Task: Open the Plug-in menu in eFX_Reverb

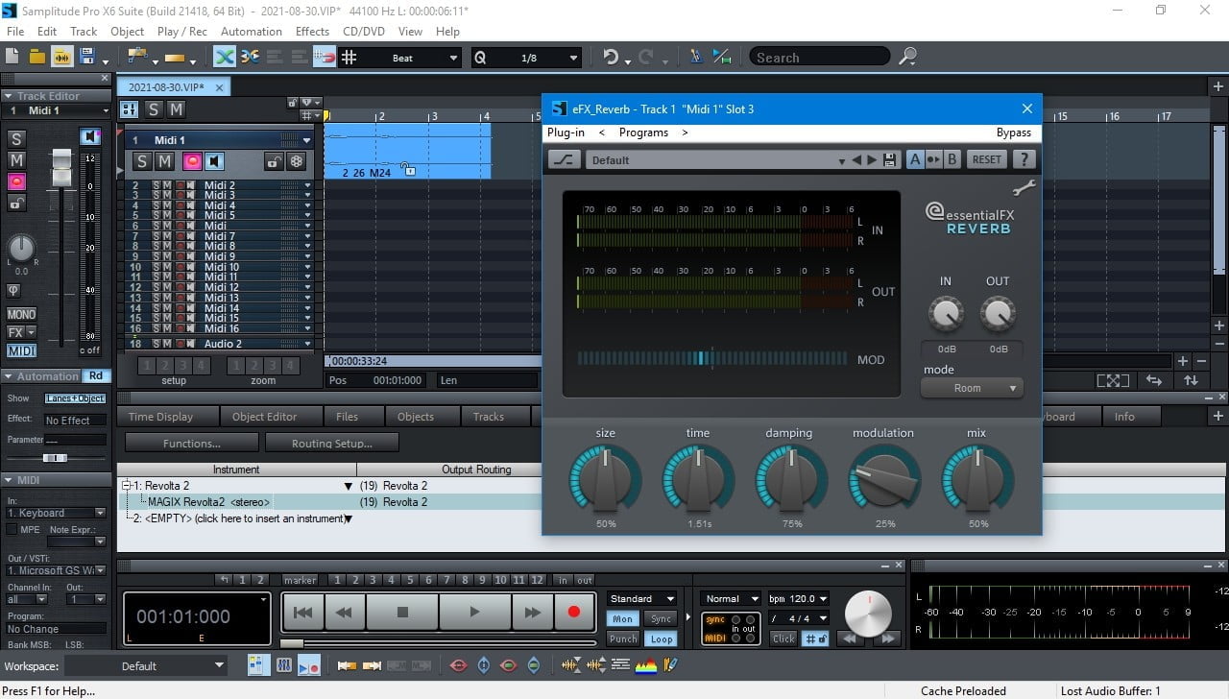Action: [x=566, y=133]
